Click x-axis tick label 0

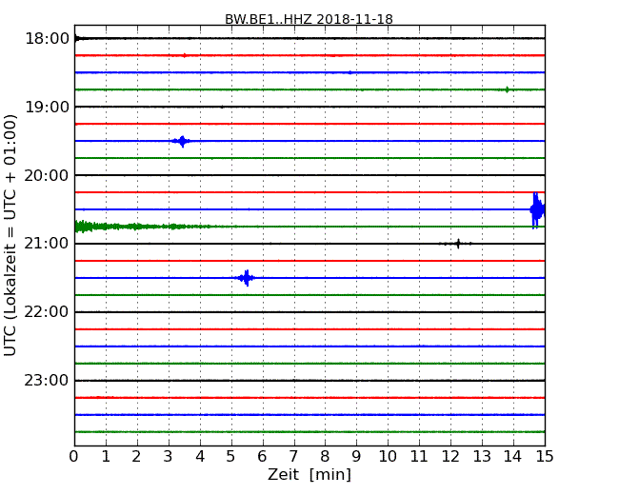(x=74, y=456)
